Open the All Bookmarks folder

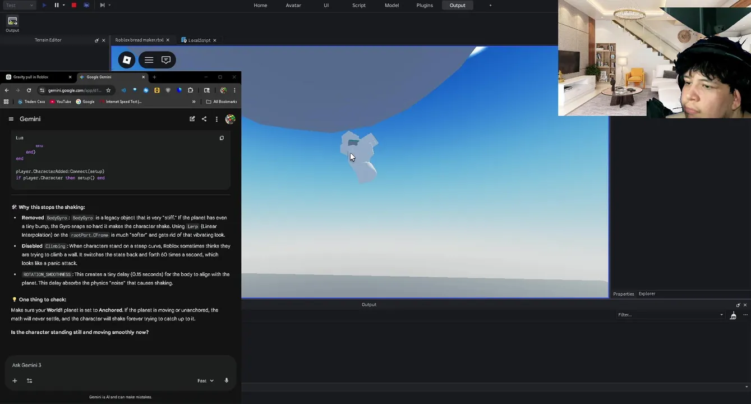pyautogui.click(x=222, y=102)
